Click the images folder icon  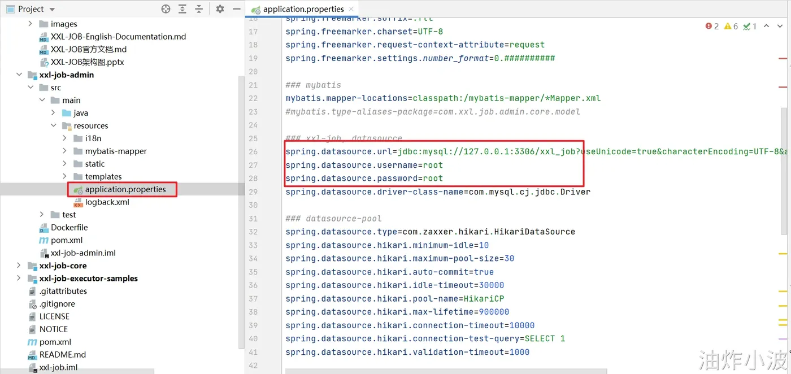pyautogui.click(x=44, y=24)
